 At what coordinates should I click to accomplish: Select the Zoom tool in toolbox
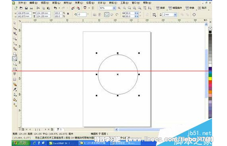tap(14, 39)
